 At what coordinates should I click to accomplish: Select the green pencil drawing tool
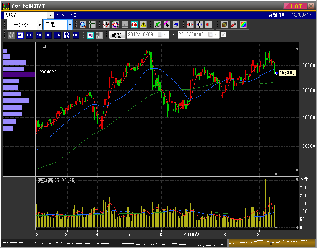[x=158, y=25]
